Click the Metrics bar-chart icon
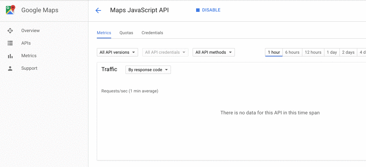The image size is (366, 167). pyautogui.click(x=10, y=56)
